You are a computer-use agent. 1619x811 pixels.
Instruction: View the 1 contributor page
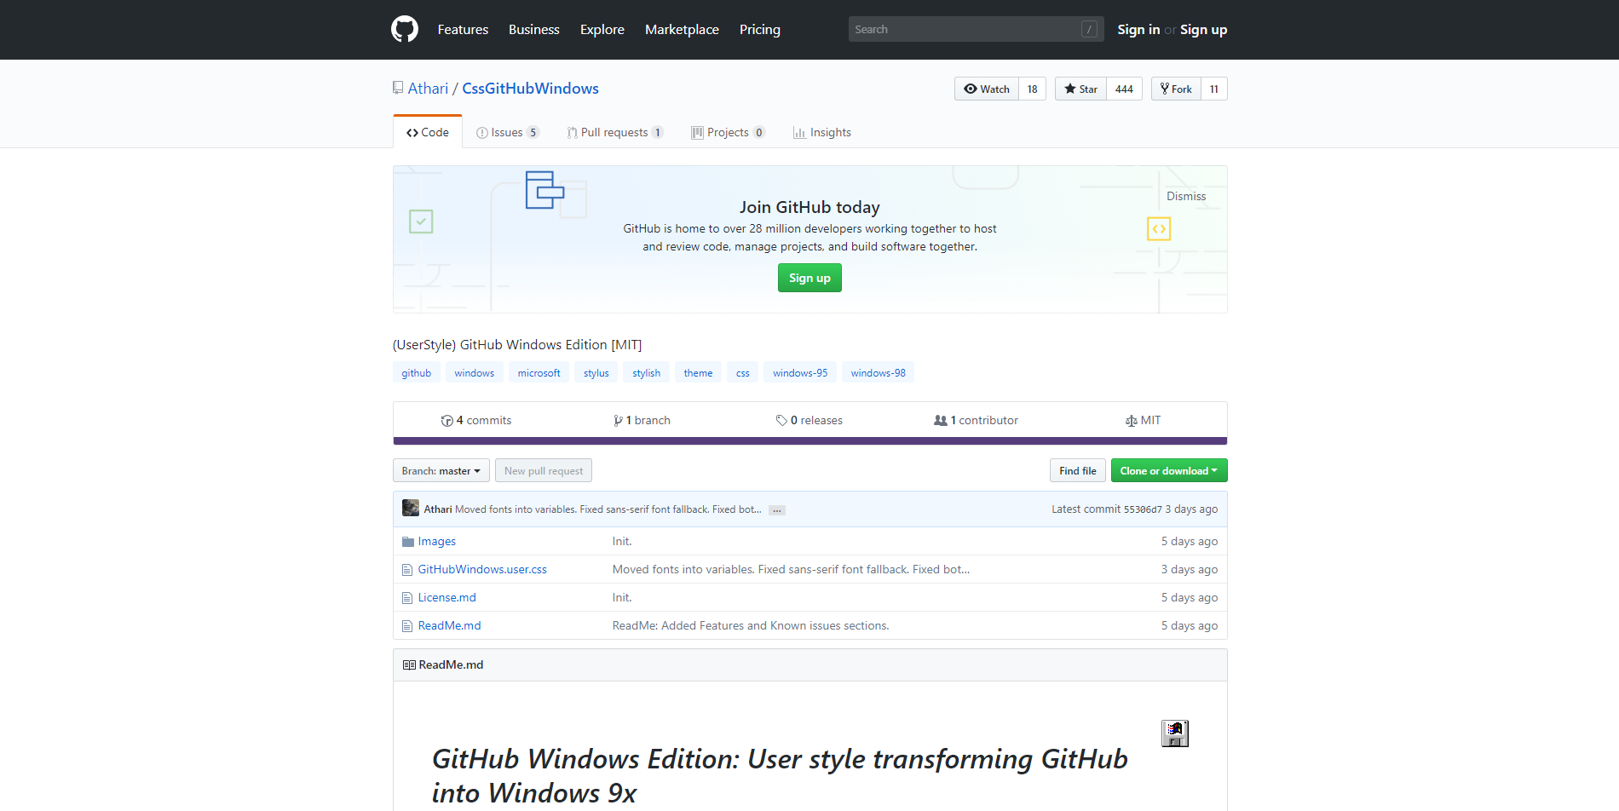tap(977, 420)
